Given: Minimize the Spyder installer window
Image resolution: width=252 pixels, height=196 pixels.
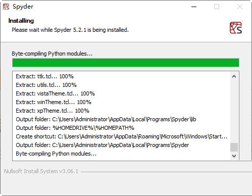Looking at the screenshot, I should (x=194, y=7).
